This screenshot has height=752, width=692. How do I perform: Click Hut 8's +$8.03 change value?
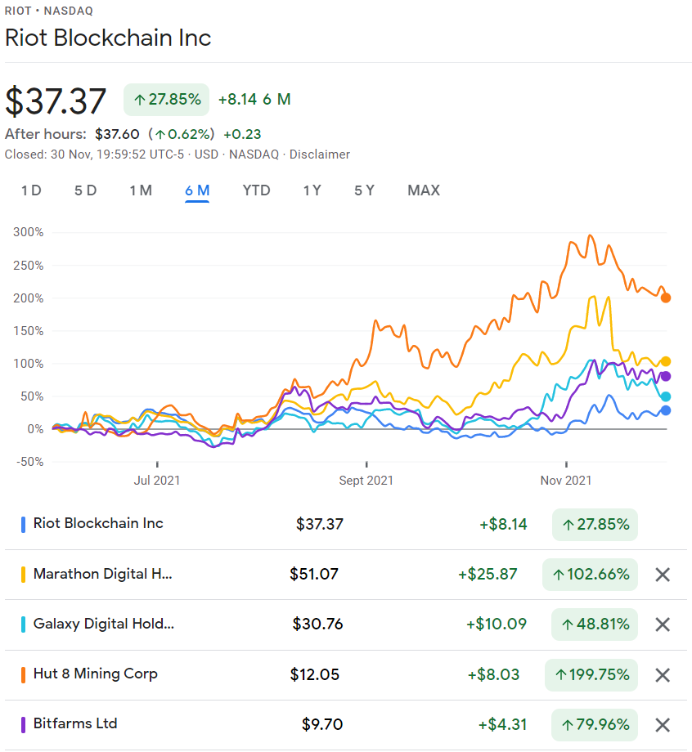pyautogui.click(x=494, y=675)
